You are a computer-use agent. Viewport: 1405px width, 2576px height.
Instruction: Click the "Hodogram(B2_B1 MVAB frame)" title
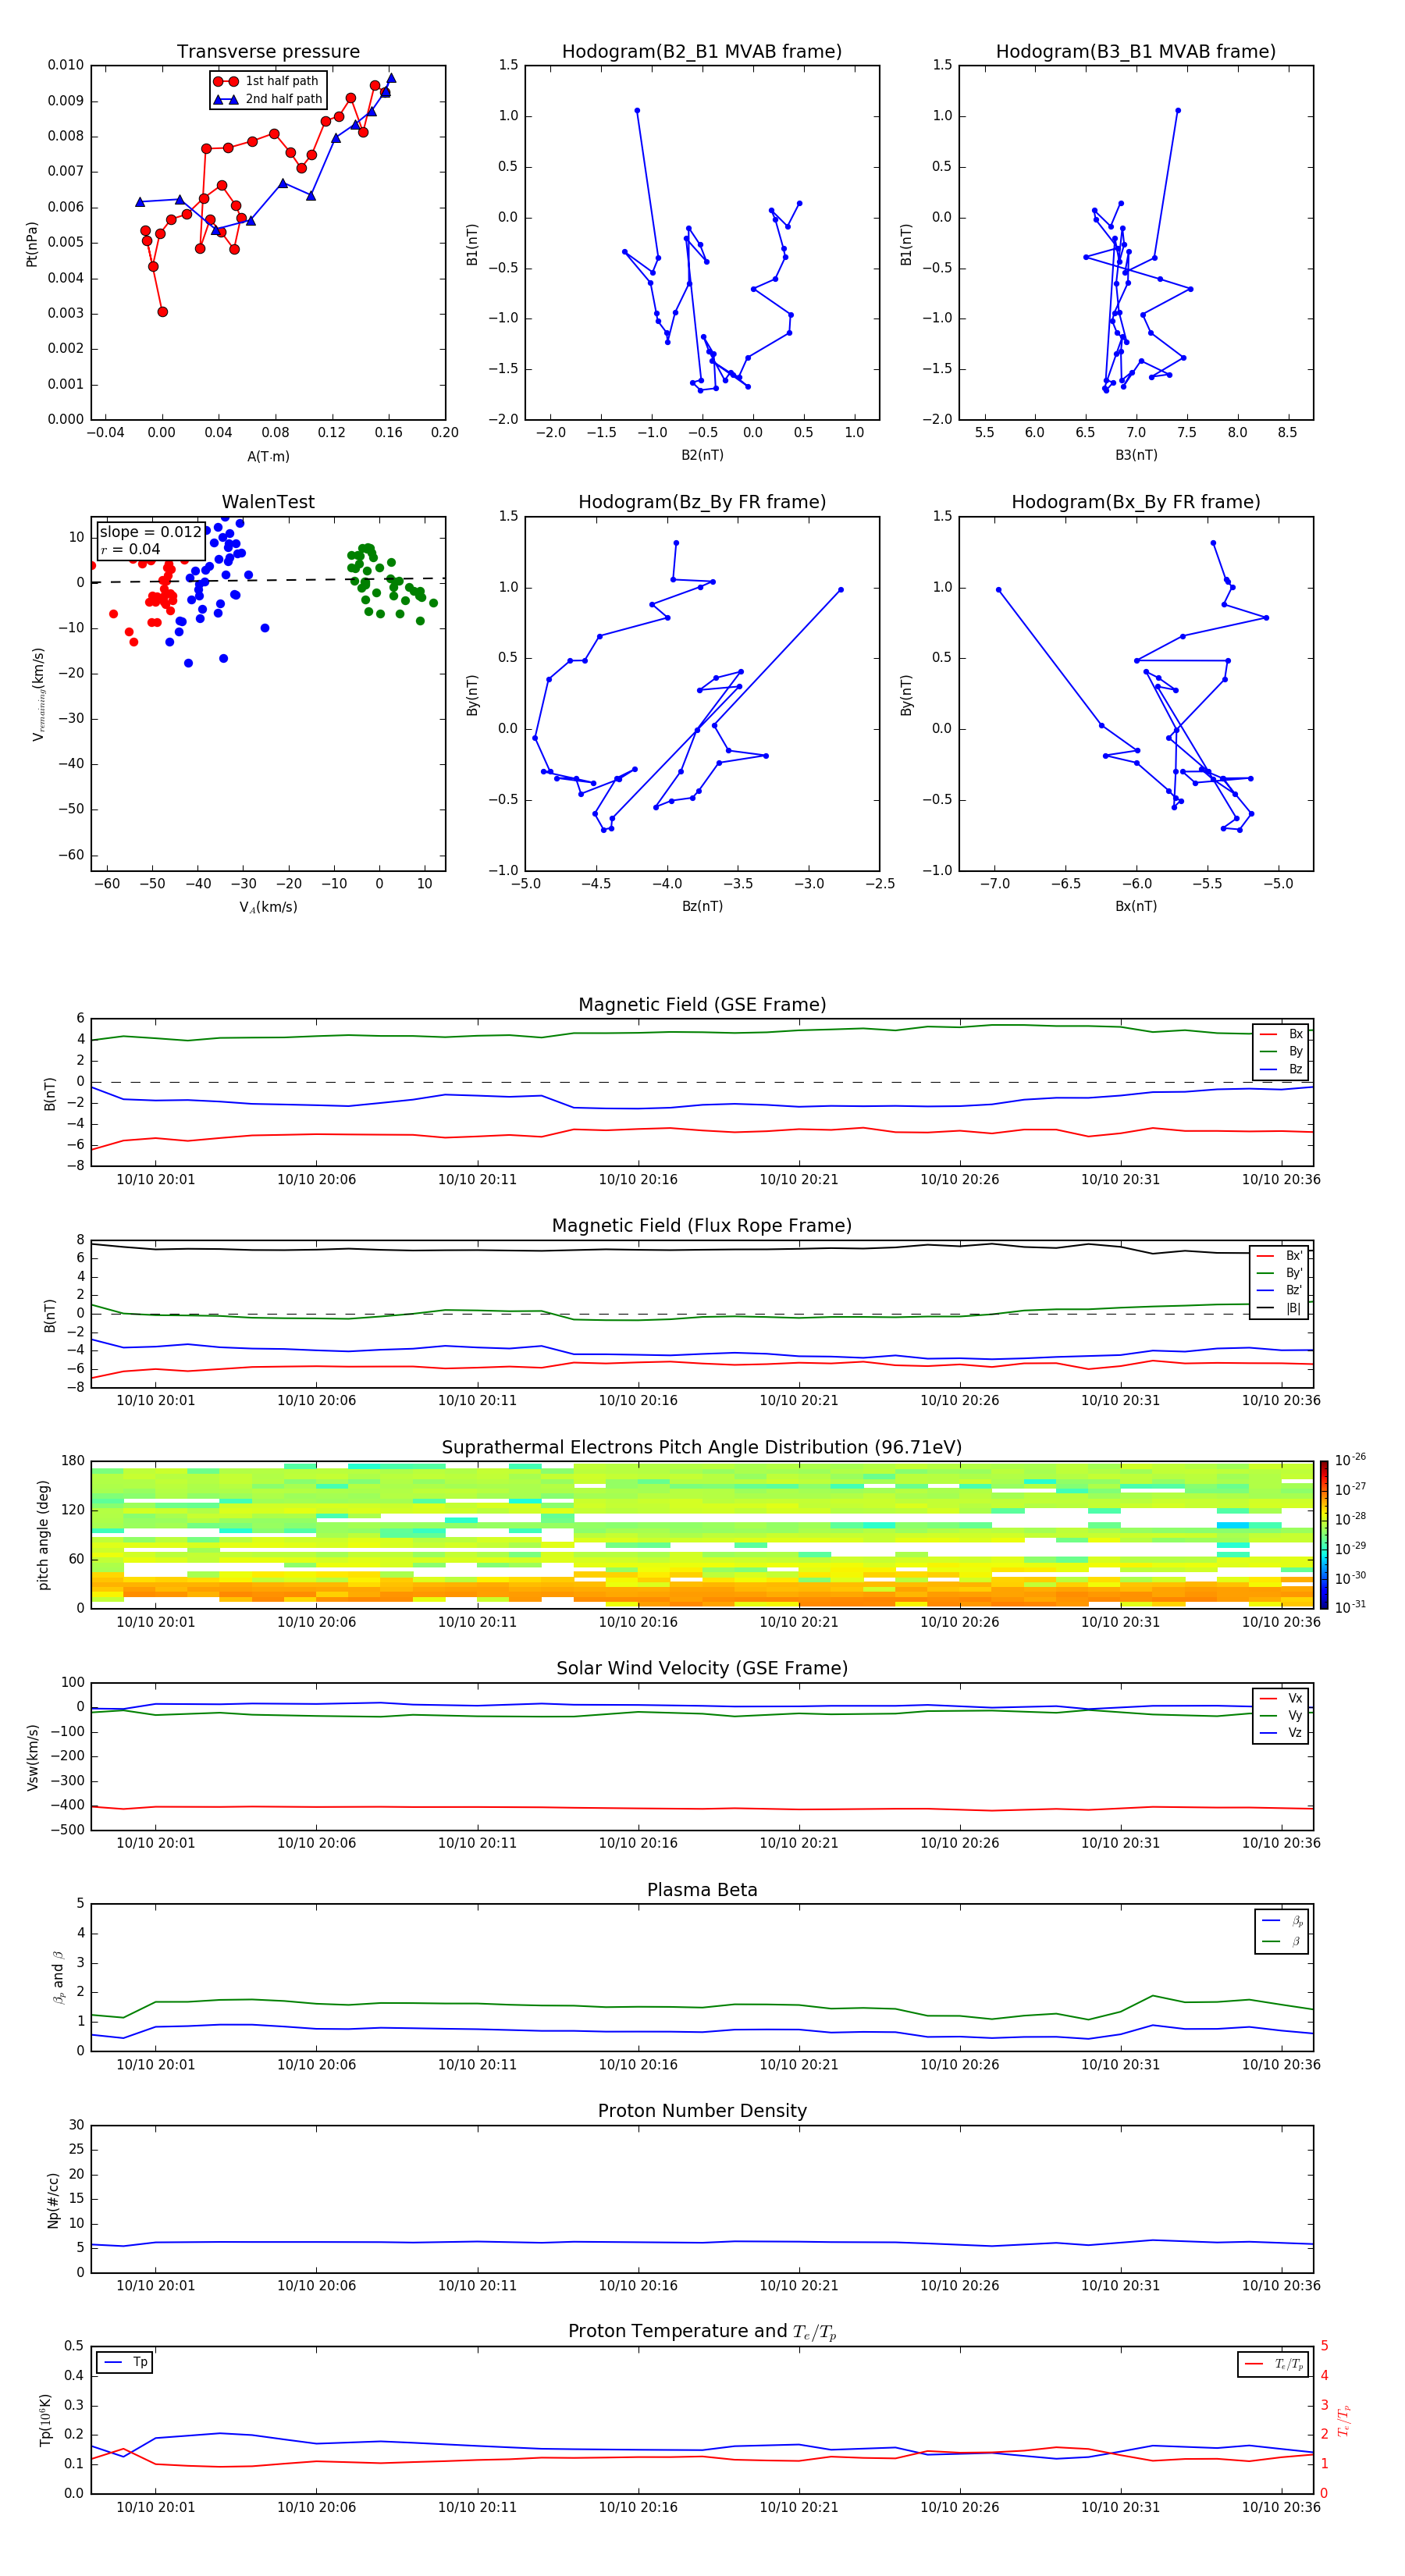click(702, 52)
